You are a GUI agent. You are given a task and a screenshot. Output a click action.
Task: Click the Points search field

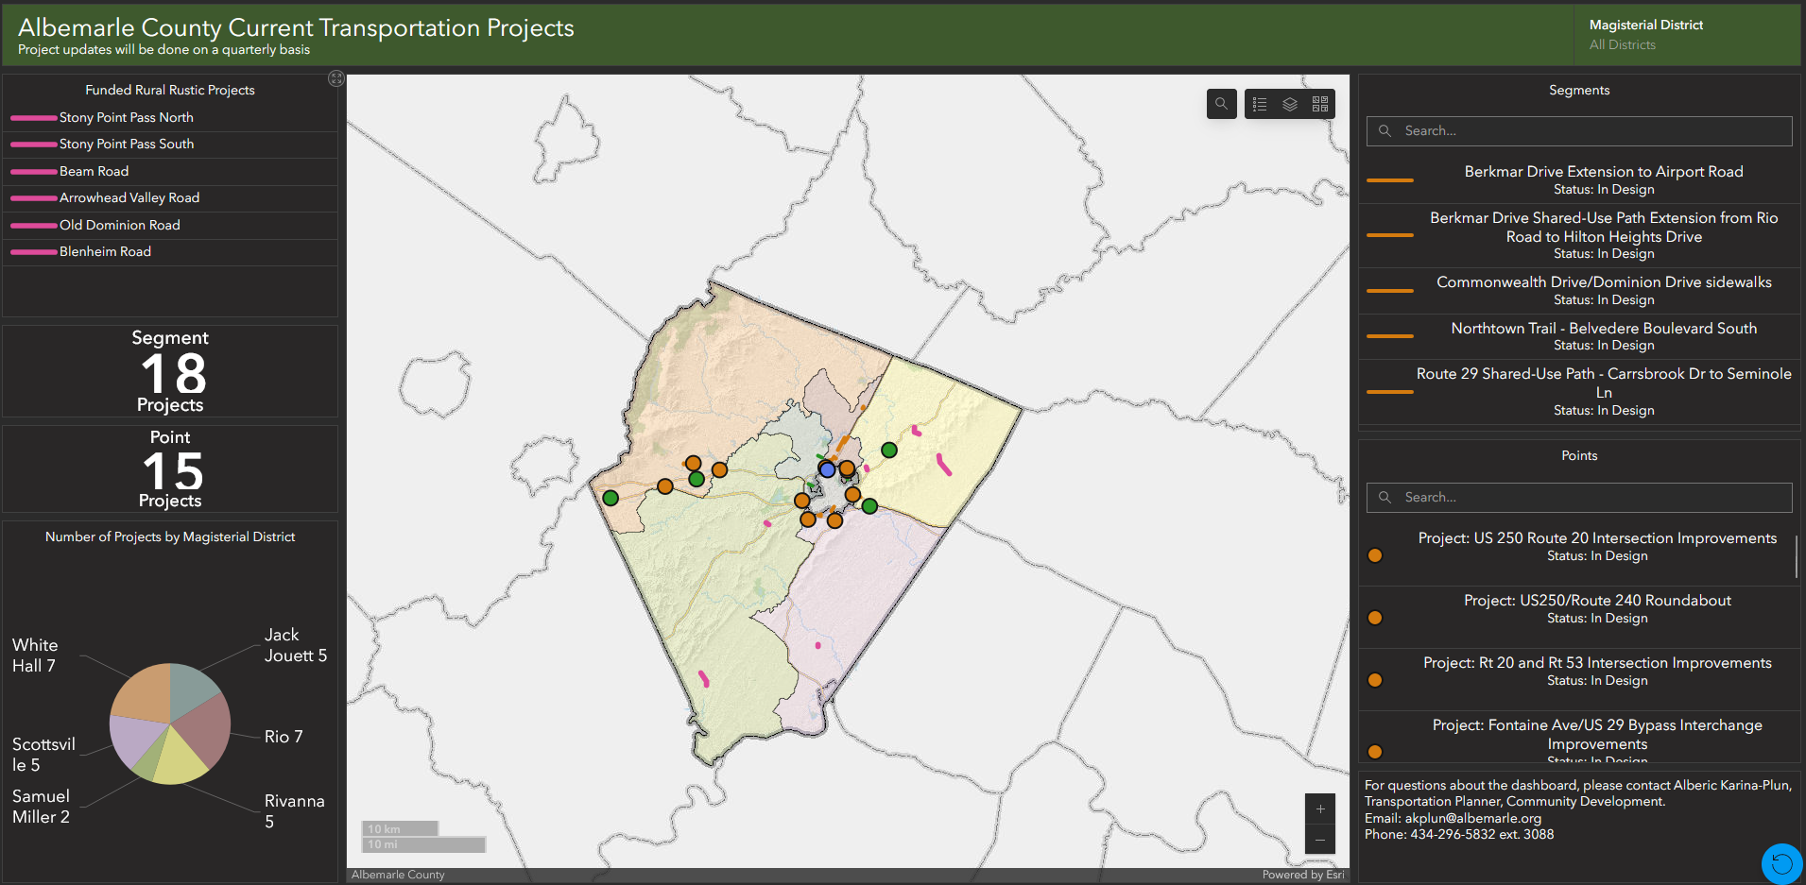pyautogui.click(x=1588, y=498)
